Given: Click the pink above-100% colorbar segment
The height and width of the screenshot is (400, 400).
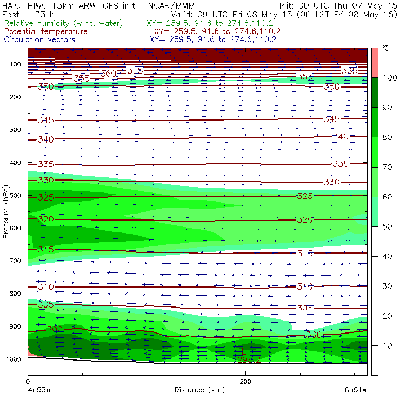Looking at the screenshot, I should coord(375,63).
